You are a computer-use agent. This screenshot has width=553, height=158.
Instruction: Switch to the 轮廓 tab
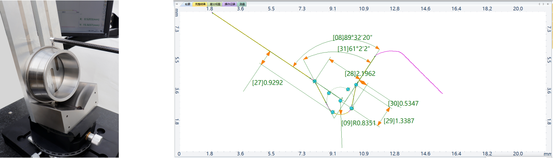pos(187,4)
